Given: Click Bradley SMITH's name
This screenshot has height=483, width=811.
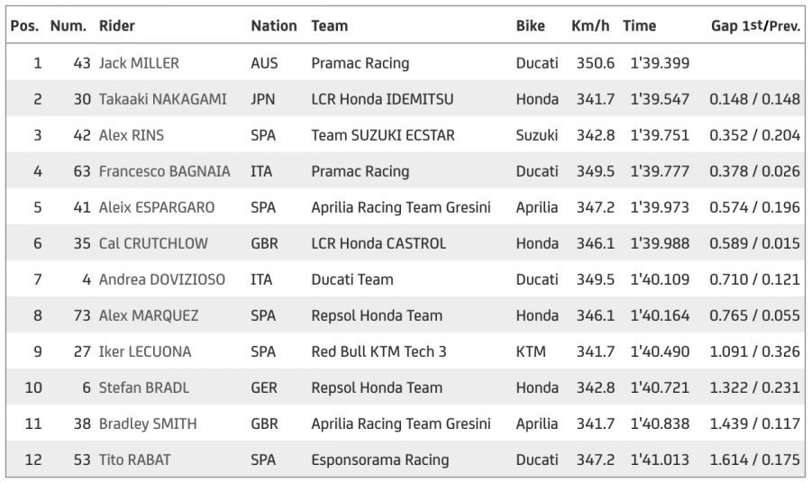Looking at the screenshot, I should point(148,424).
